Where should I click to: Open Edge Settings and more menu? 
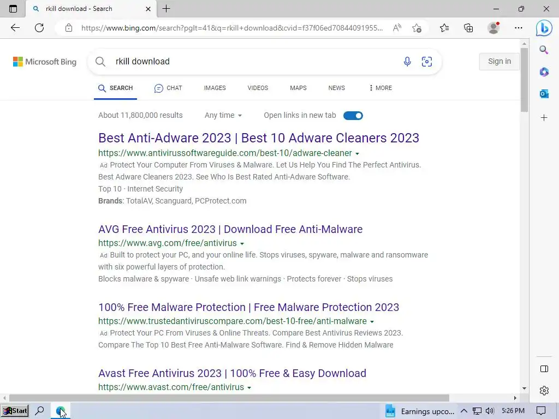[x=519, y=28]
